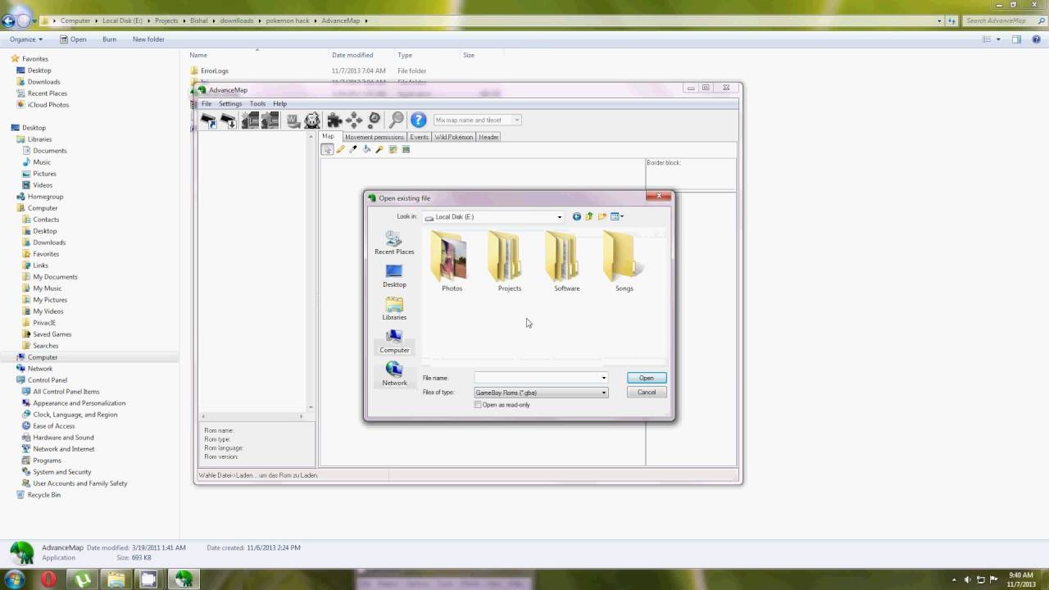Switch to the Events tab

click(419, 137)
